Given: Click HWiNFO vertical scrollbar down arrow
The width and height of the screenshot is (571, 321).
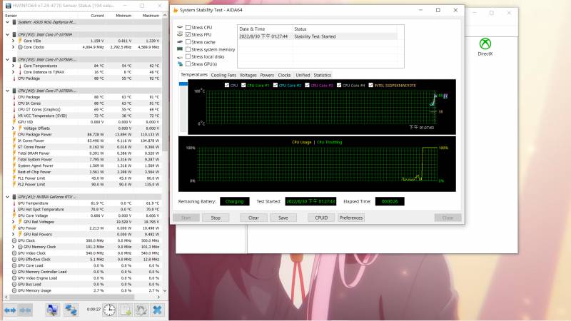Looking at the screenshot, I should pyautogui.click(x=165, y=290).
